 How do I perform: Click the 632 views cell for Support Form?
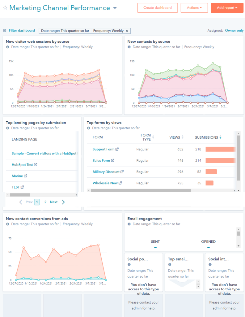[180, 149]
